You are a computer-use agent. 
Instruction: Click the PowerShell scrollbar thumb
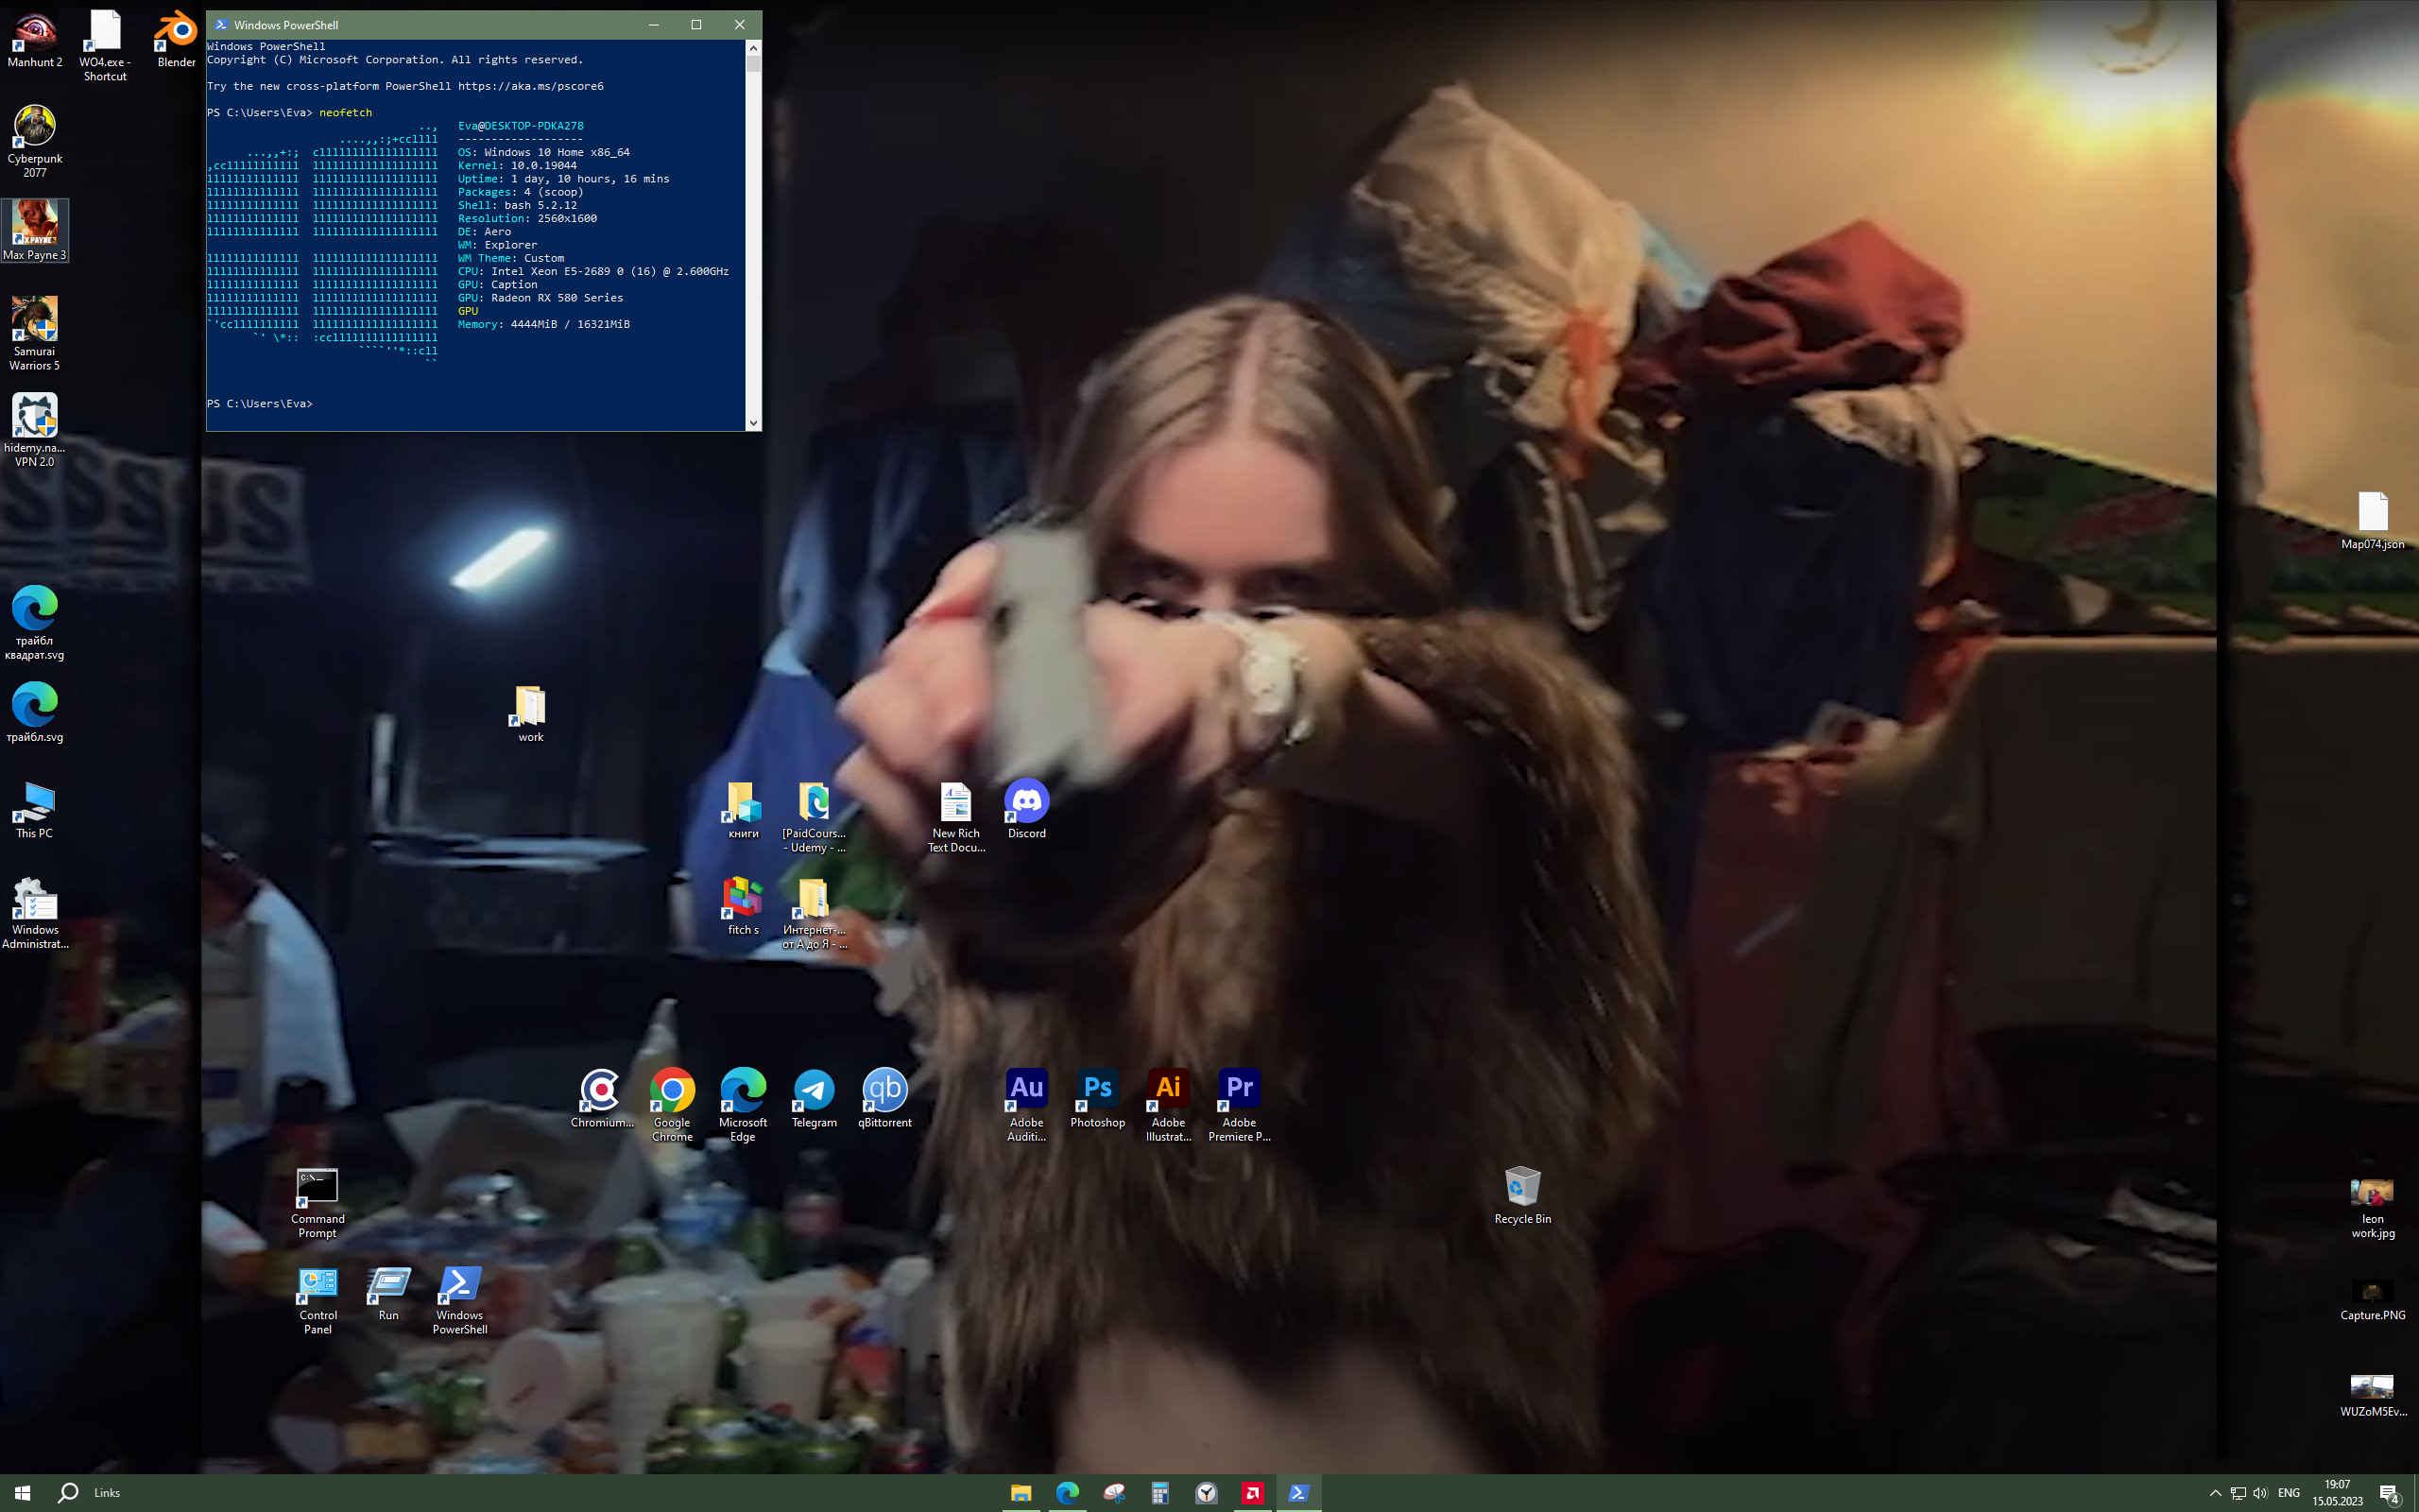pos(753,63)
